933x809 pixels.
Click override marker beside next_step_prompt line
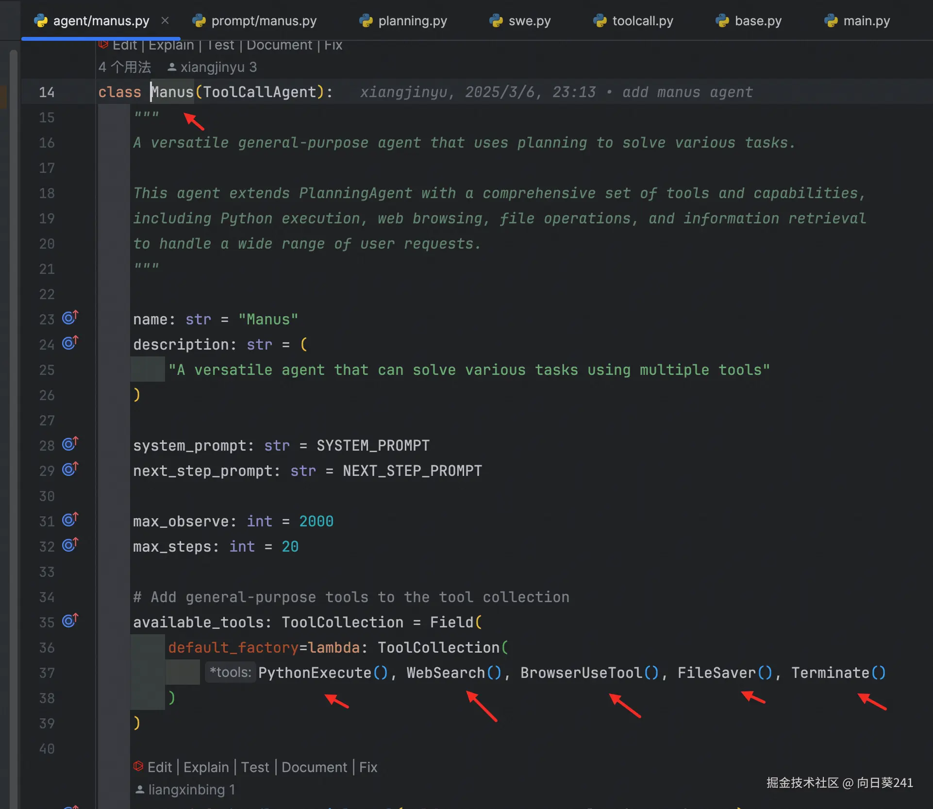tap(70, 470)
